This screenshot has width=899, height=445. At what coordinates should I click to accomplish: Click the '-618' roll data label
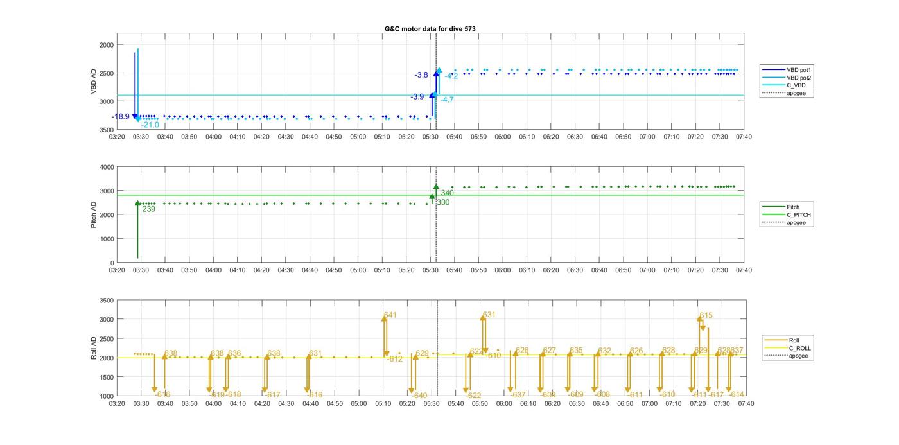pyautogui.click(x=234, y=394)
